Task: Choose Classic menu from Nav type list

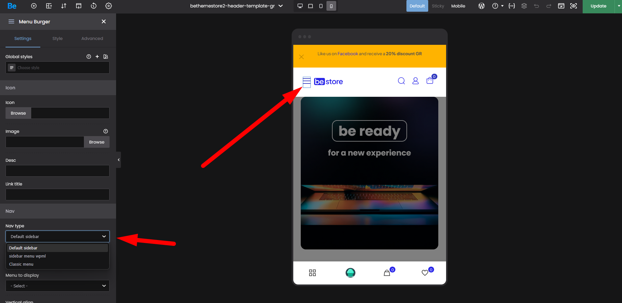Action: (x=21, y=264)
